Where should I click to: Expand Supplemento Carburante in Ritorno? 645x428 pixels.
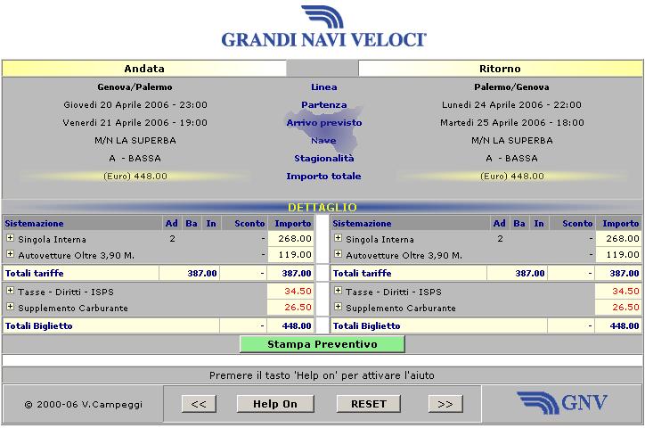338,308
